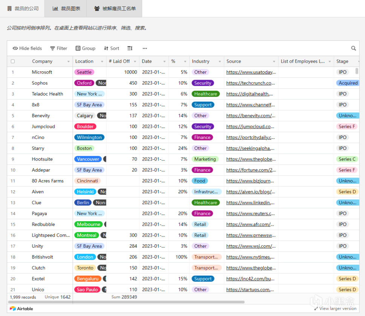
Task: Click the horizontal scrollbar of table
Action: (126, 302)
